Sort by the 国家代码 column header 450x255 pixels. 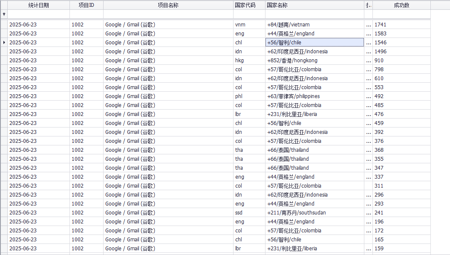click(249, 5)
